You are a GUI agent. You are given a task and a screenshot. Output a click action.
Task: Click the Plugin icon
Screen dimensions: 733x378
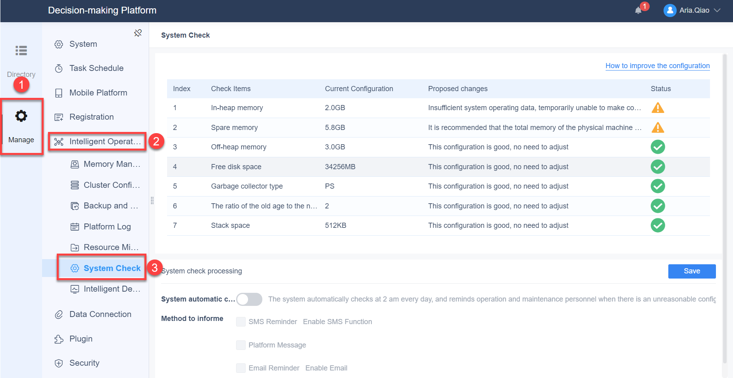coord(58,338)
